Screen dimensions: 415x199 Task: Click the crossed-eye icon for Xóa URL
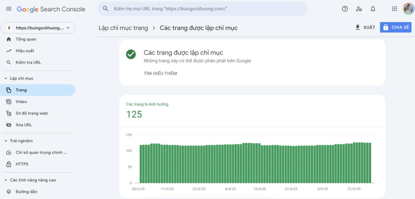coord(9,125)
